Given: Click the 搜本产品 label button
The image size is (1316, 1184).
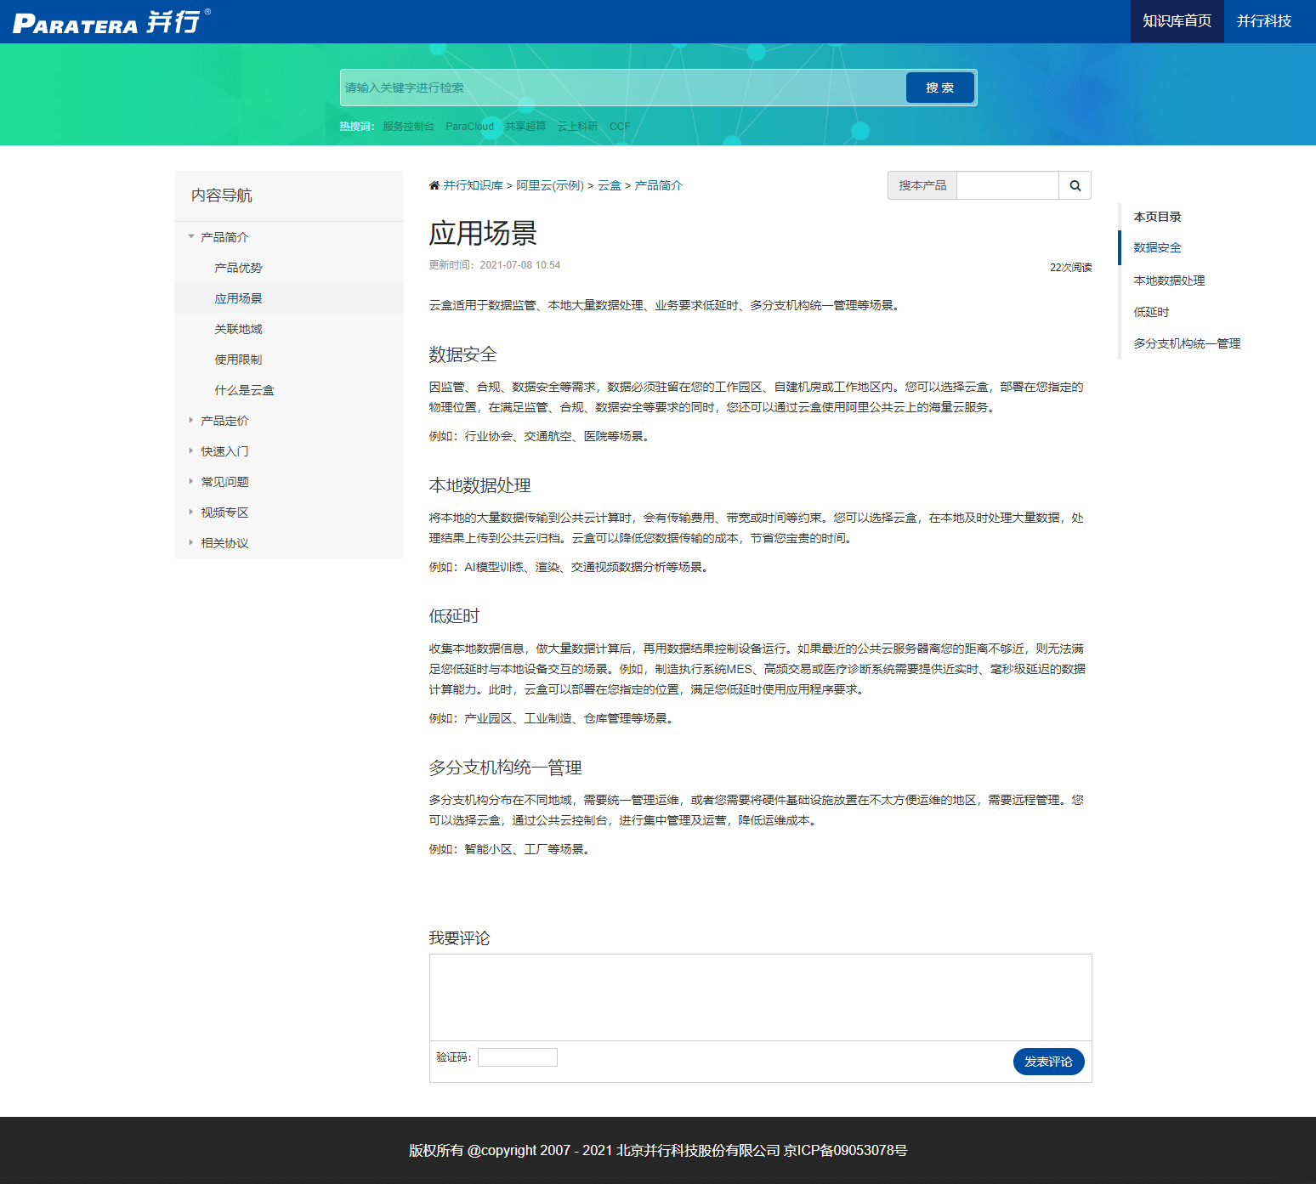Looking at the screenshot, I should pos(922,185).
